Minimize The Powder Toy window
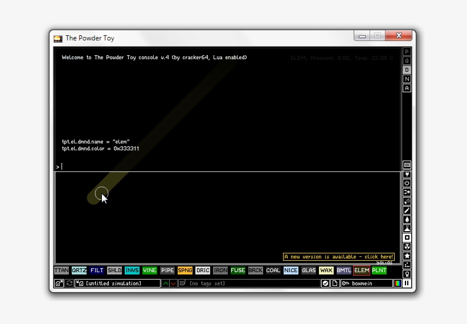Screen dimensions: 467x324 362,36
